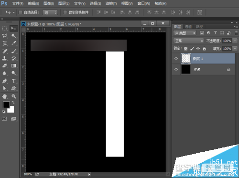Screen dimensions: 239x178
Task: Switch to the 路径 tab
Action: (x=199, y=27)
